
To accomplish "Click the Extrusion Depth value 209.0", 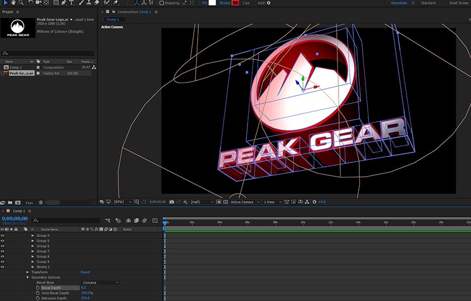I will point(85,298).
